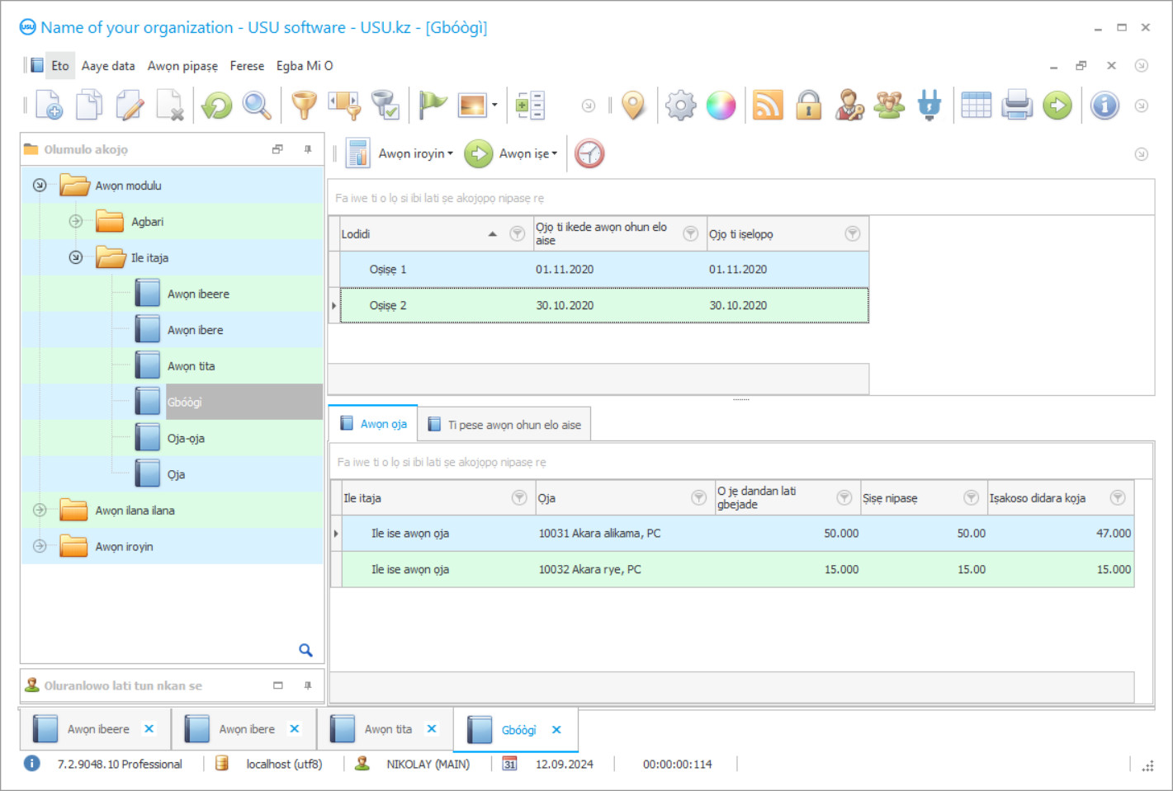The height and width of the screenshot is (791, 1173).
Task: Open the magnifier search tool in toolbar
Action: [257, 106]
